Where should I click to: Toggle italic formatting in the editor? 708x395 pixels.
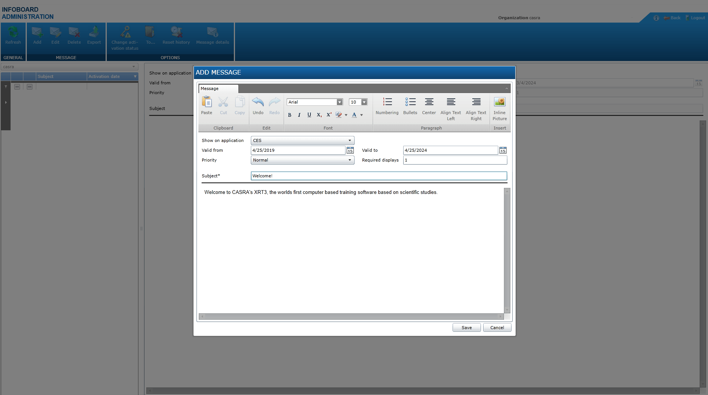coord(299,115)
